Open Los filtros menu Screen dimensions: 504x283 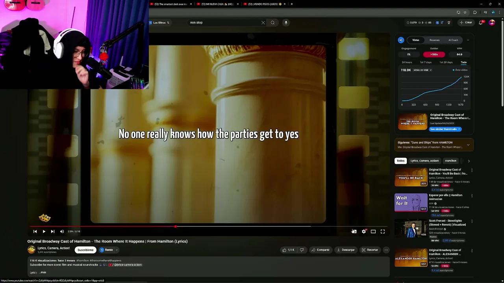(159, 23)
